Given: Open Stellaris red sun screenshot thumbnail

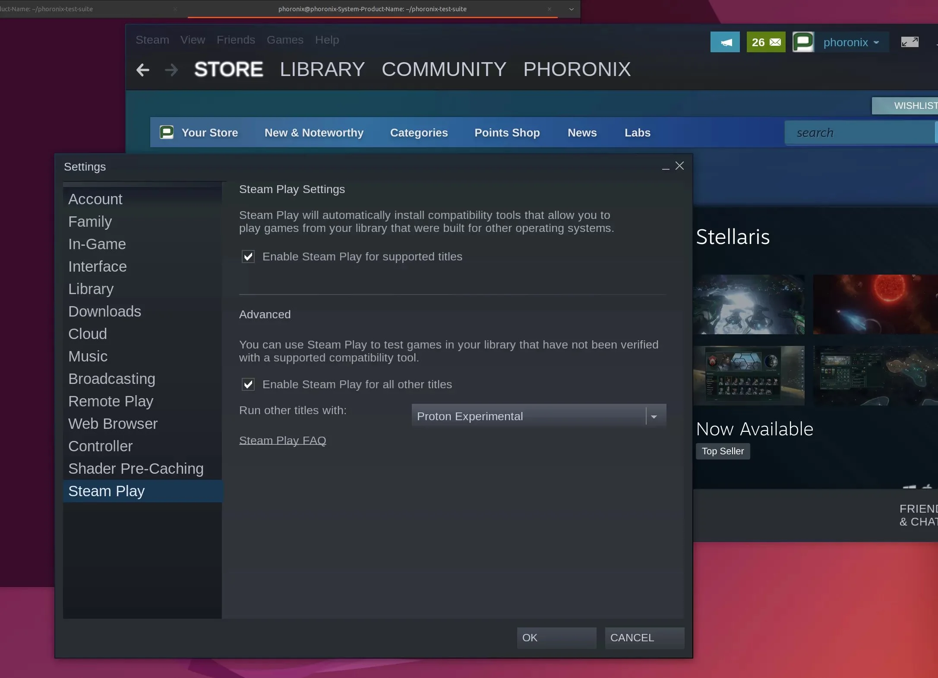Looking at the screenshot, I should (875, 304).
